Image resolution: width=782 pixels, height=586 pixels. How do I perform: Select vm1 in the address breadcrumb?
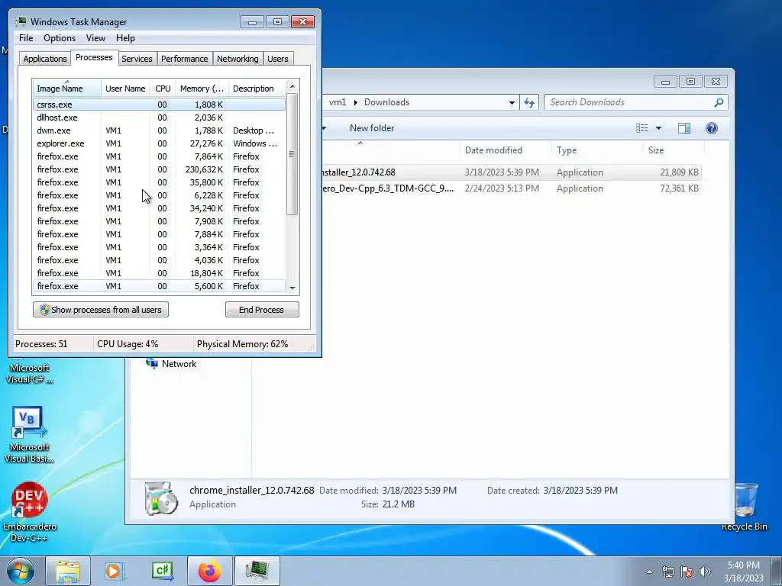[338, 102]
